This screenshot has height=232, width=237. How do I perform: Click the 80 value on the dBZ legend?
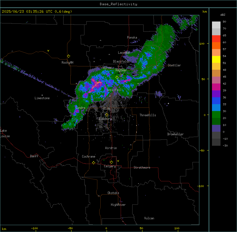pos(224,22)
